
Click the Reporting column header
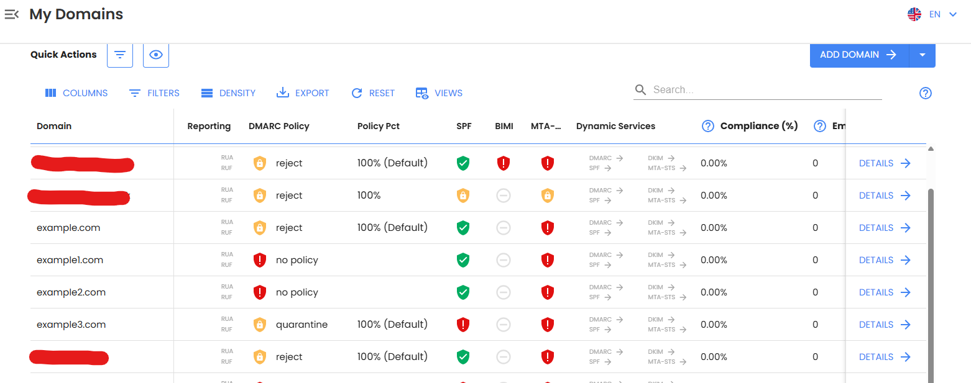point(209,126)
